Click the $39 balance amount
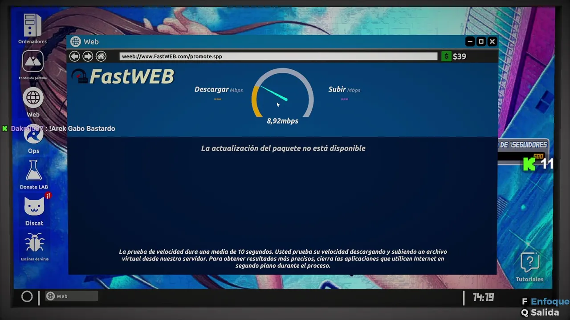Viewport: 570px width, 320px height. click(460, 56)
